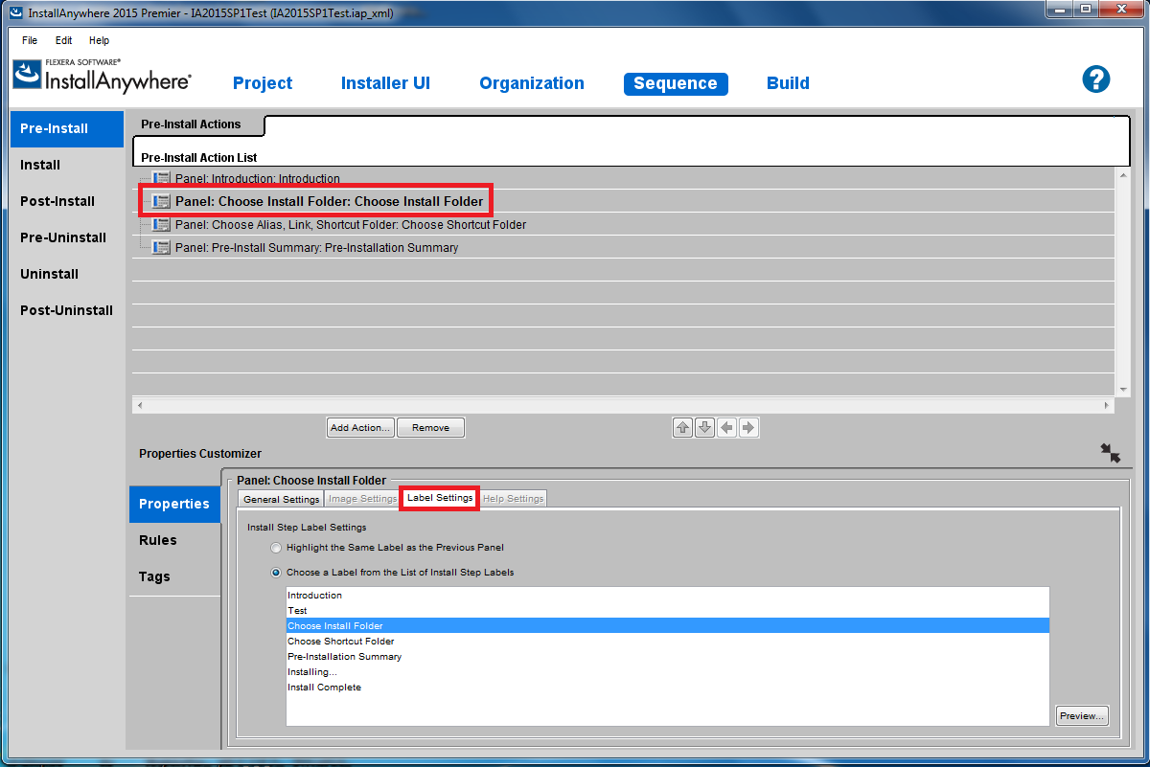The image size is (1150, 767).
Task: Open the help question mark icon
Action: (1096, 79)
